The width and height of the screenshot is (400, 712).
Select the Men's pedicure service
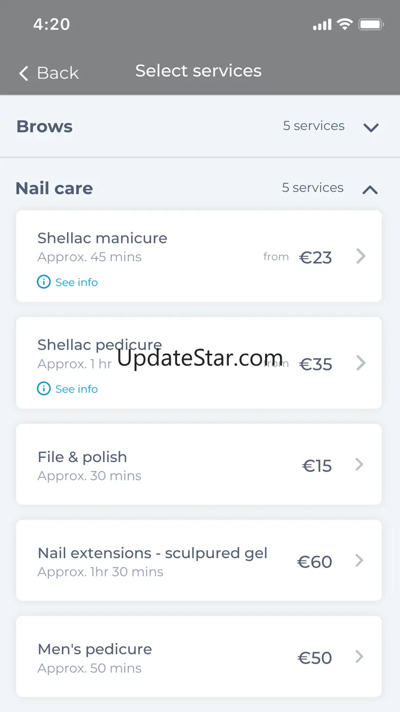[95, 649]
